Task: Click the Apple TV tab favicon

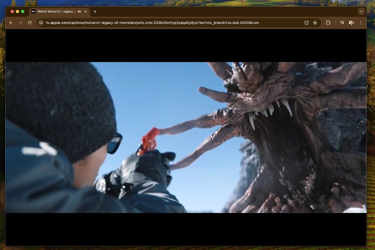Action: pyautogui.click(x=33, y=11)
